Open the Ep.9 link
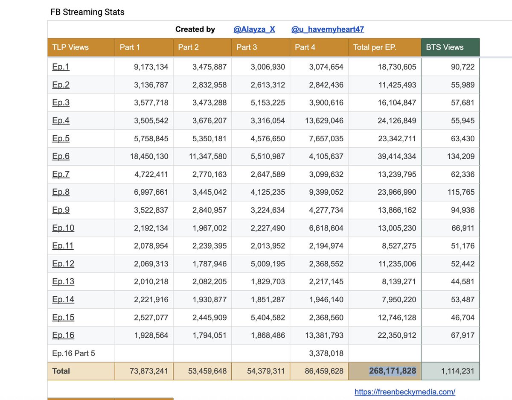512x400 pixels. click(x=61, y=210)
